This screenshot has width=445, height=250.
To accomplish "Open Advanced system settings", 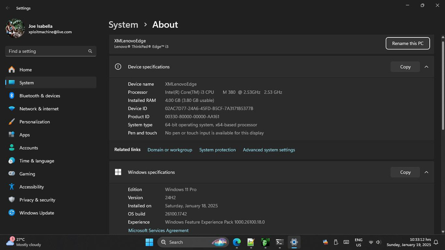I will [x=269, y=150].
